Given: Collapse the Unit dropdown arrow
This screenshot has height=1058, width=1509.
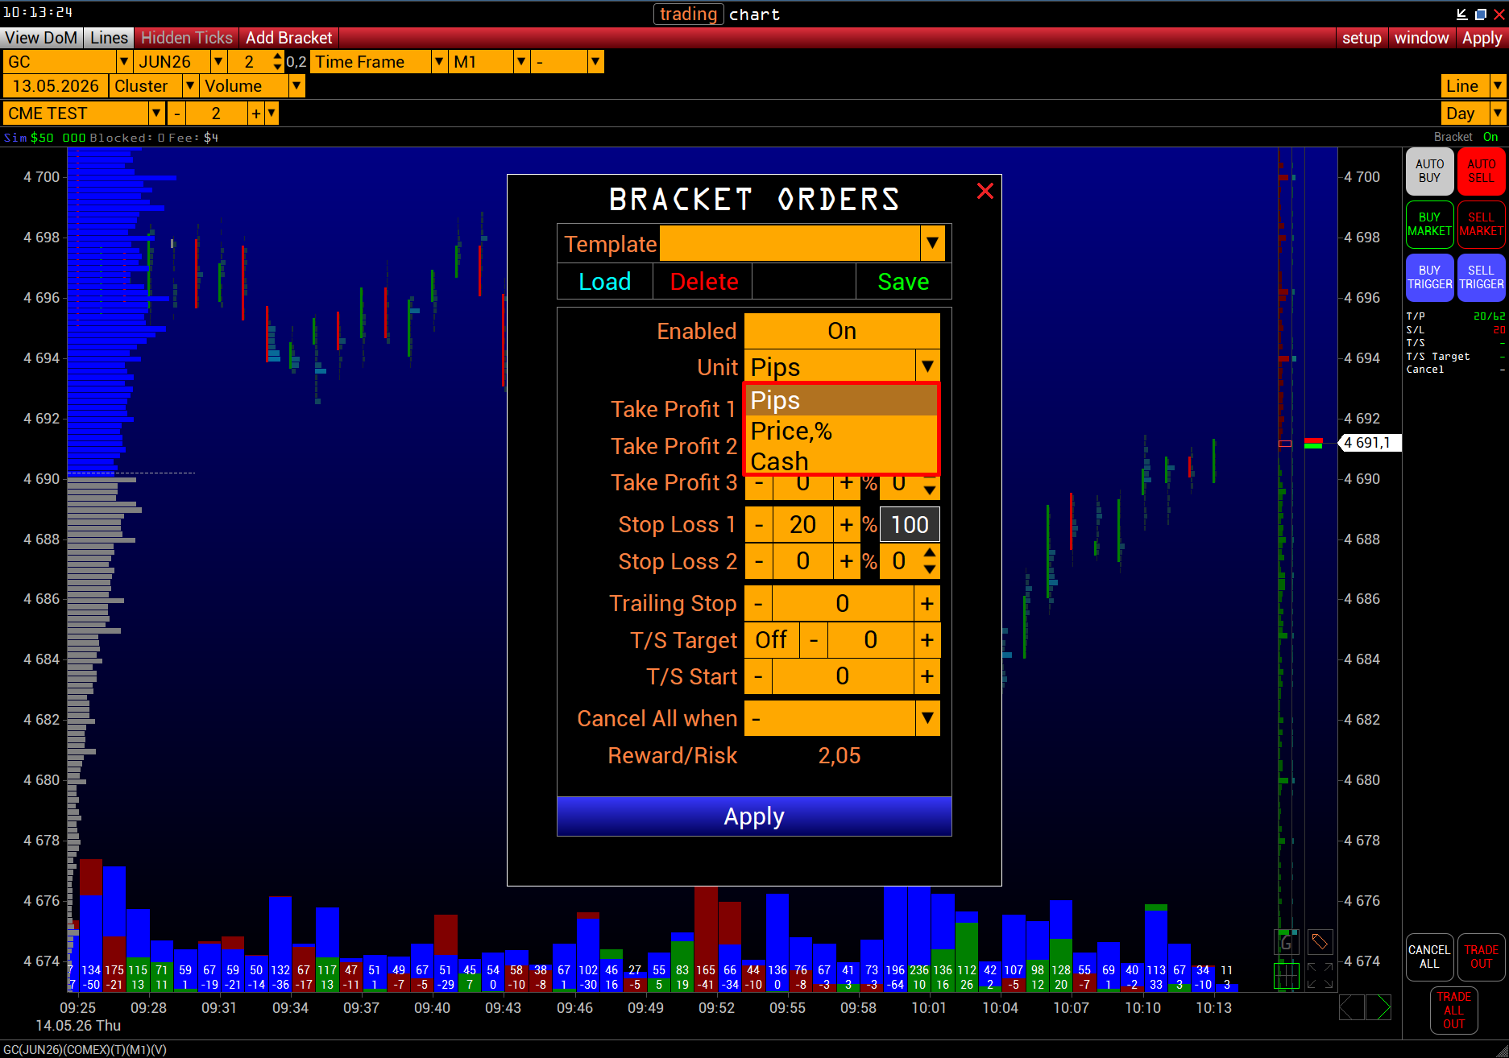Looking at the screenshot, I should pos(927,367).
